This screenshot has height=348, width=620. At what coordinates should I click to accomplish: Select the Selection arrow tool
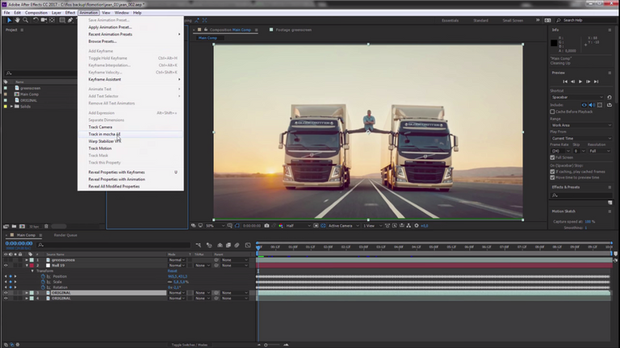click(9, 20)
